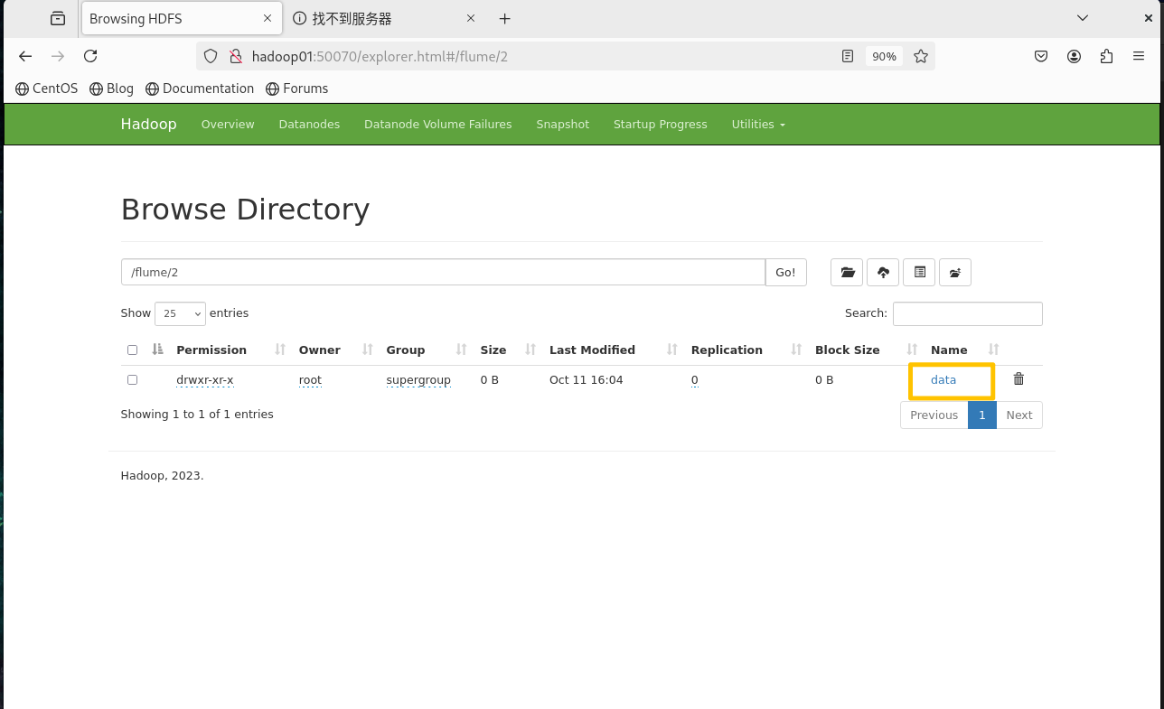
Task: Sort table by Block Size arrows
Action: 912,350
